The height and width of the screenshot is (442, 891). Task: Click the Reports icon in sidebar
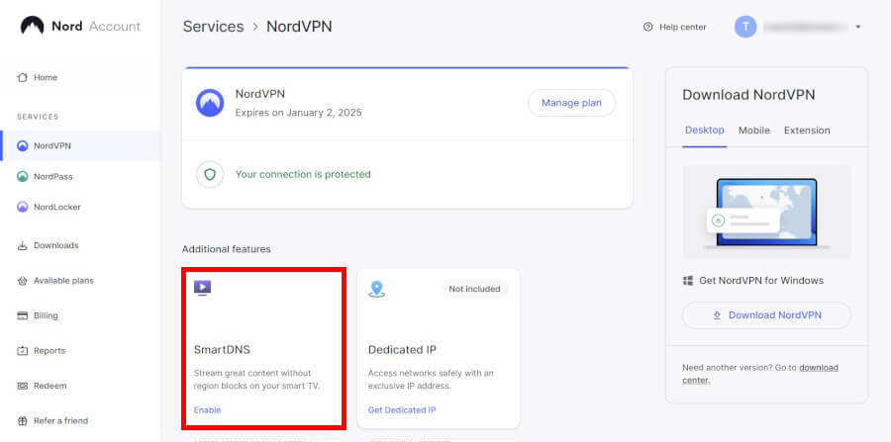click(x=22, y=351)
